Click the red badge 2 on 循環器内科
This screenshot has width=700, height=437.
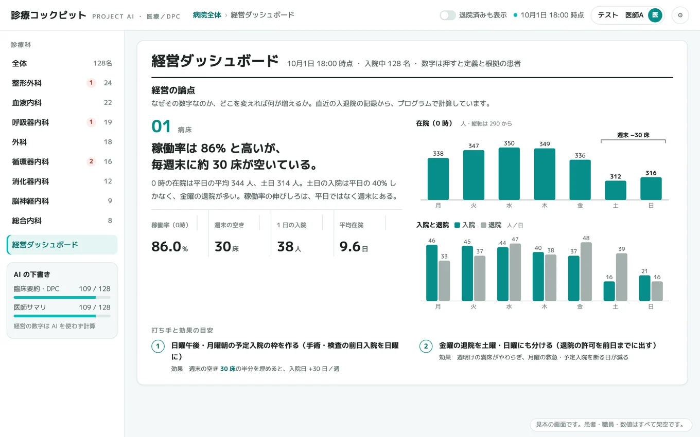91,161
